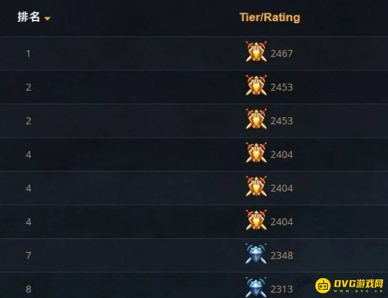Image resolution: width=388 pixels, height=298 pixels.
Task: Click the rating value 2348
Action: tap(282, 256)
